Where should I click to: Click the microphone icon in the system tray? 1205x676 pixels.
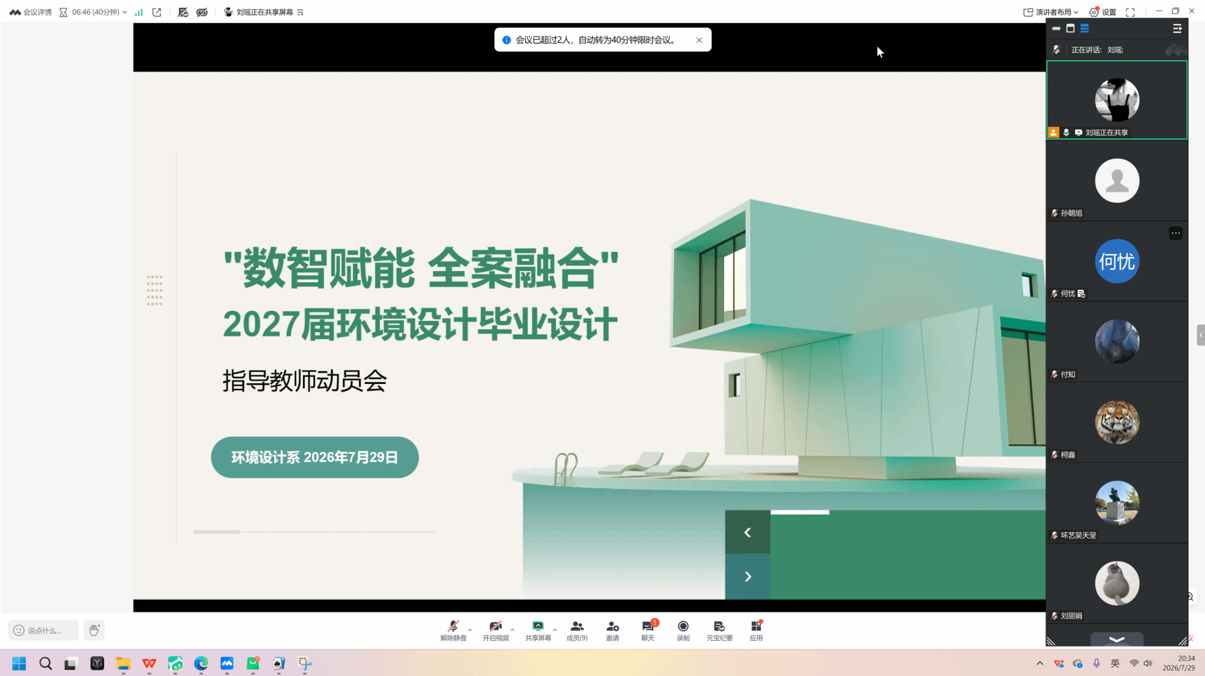[x=1096, y=664]
